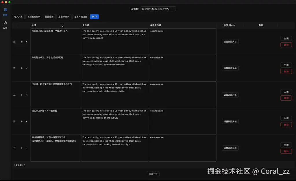Click the plus icon on the 普通打工人 row
296x181 pixels.
(x=21, y=42)
